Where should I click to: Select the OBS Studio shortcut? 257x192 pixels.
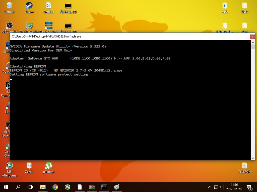tap(10, 27)
